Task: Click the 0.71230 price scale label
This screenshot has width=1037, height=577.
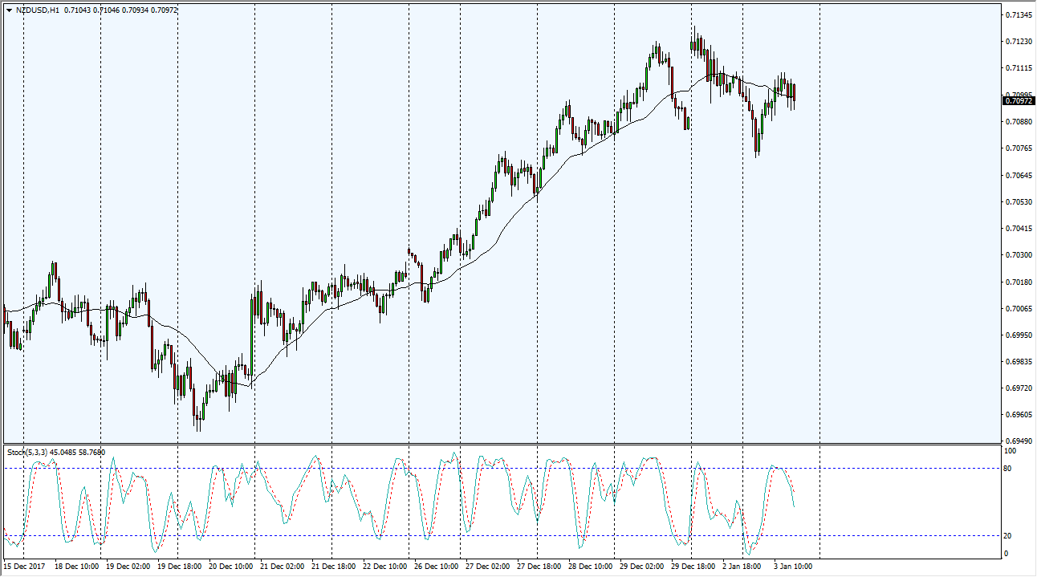Action: [1019, 42]
